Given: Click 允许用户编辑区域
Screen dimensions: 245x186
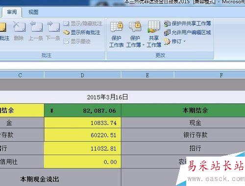Looking at the screenshot, I should coord(188,32).
